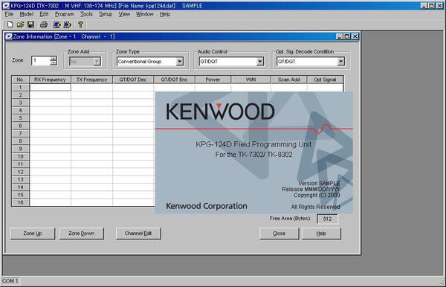
Task: Click the Scan Add column header
Action: [288, 80]
